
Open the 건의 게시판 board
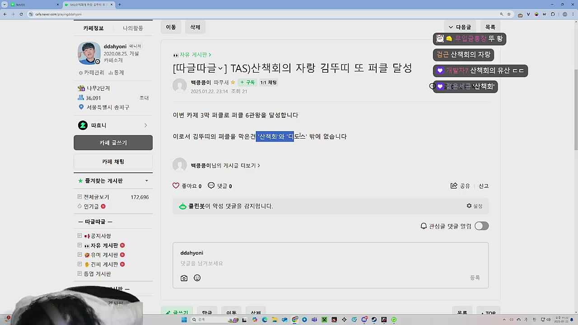pos(104,265)
